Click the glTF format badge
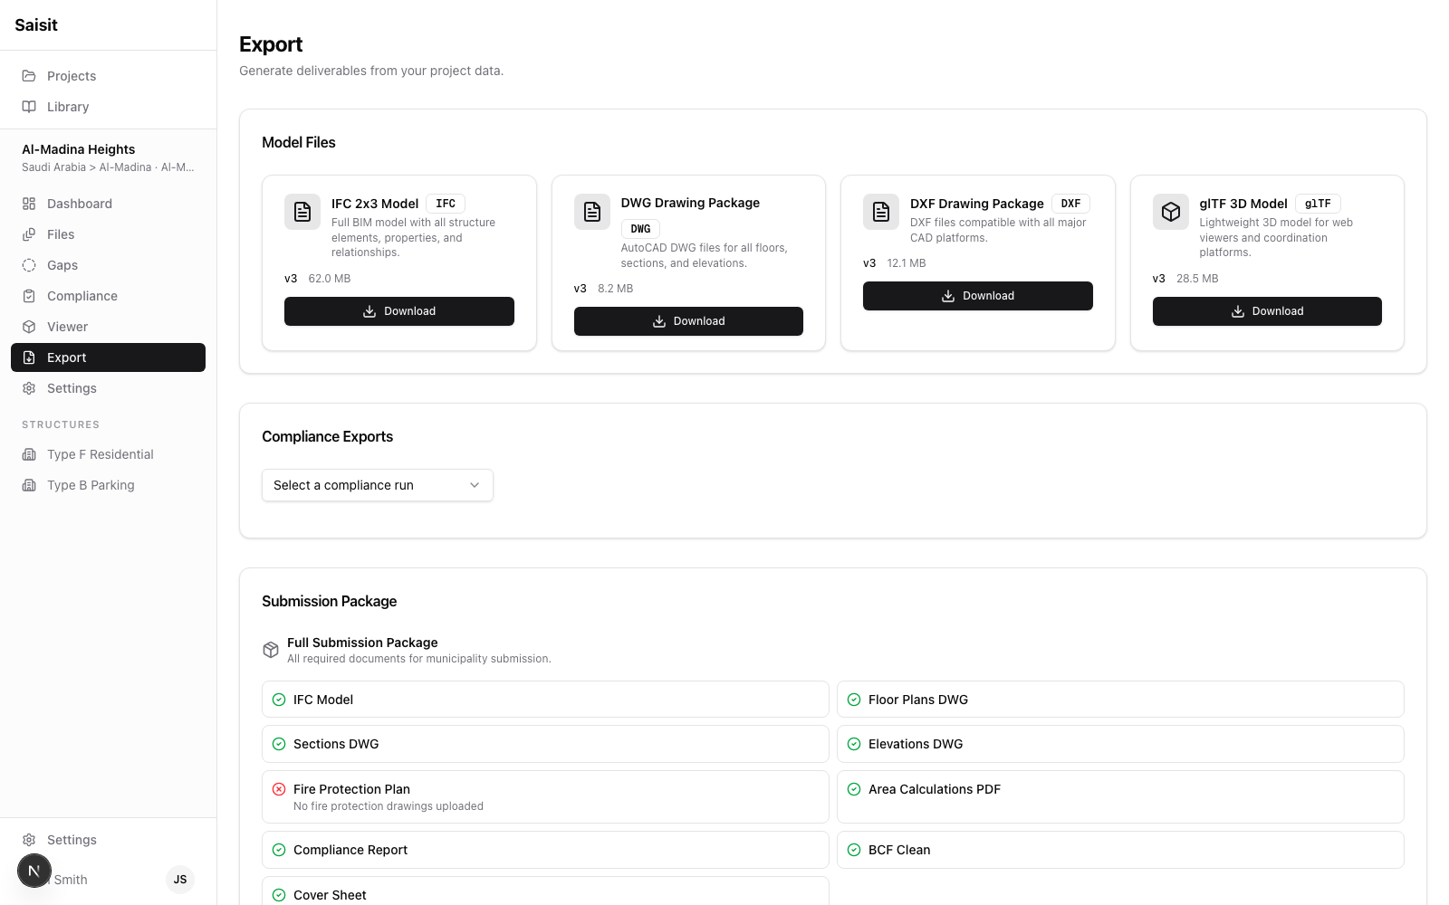The image size is (1449, 905). 1318,204
